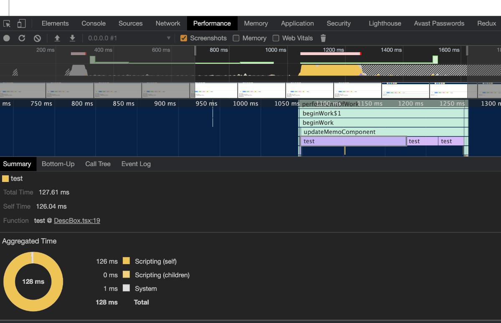Click the screenshot thumbnail under 1200 ms

357,90
